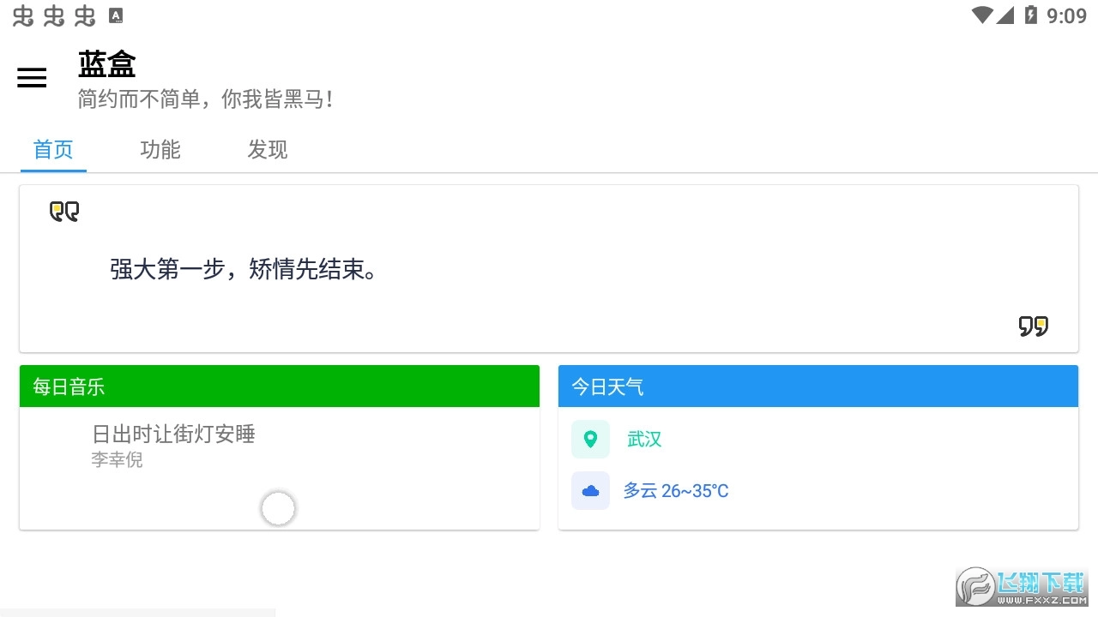1098x617 pixels.
Task: Click the green location pin icon beside 武汉
Action: [x=590, y=439]
